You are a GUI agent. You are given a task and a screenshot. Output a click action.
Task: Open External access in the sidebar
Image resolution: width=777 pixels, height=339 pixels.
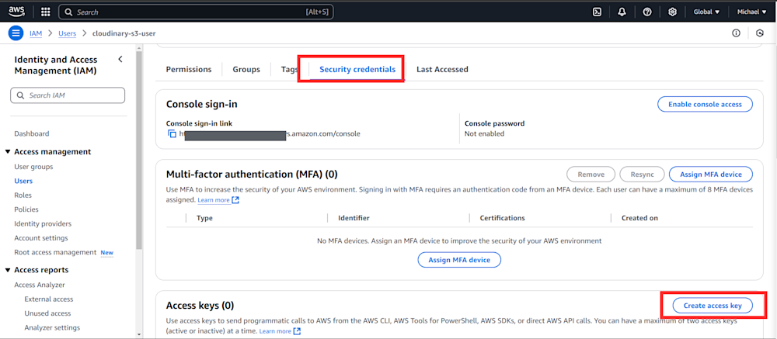tap(48, 299)
